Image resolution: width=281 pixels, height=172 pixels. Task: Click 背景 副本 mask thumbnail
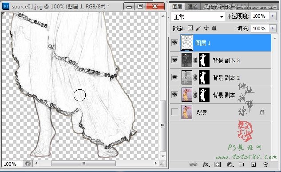click(x=204, y=95)
